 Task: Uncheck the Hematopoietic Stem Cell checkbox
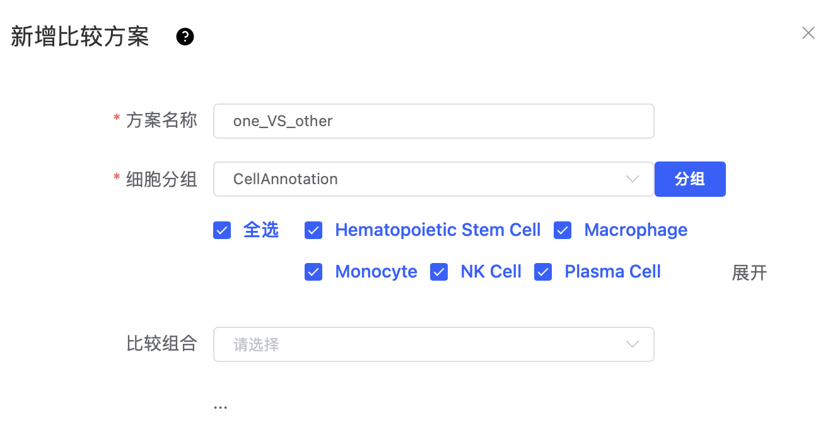coord(313,230)
